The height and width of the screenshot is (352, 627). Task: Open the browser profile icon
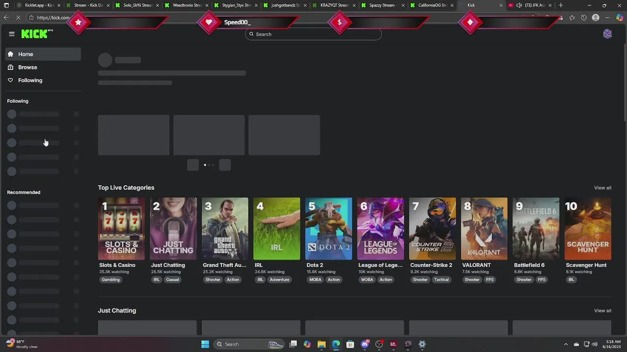[x=596, y=18]
